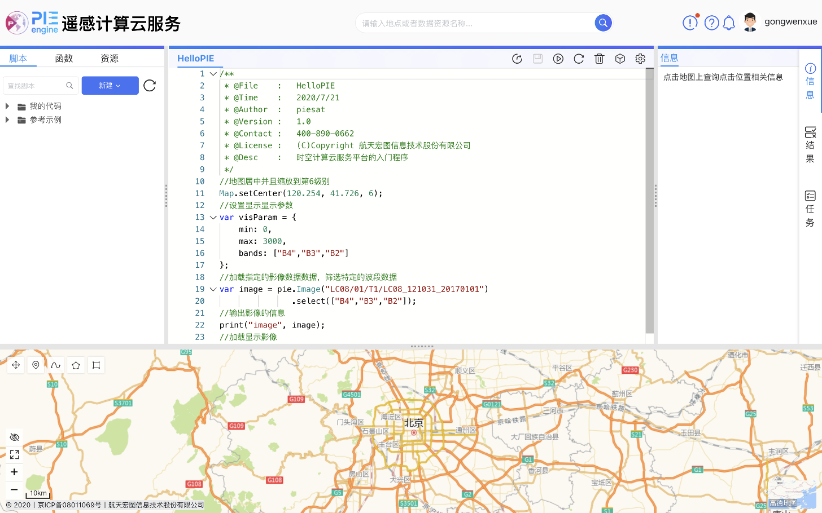Open the 结果 side panel tab

[810, 145]
